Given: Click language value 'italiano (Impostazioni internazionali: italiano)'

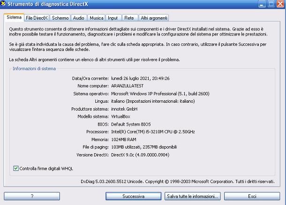Looking at the screenshot, I should click(153, 101).
